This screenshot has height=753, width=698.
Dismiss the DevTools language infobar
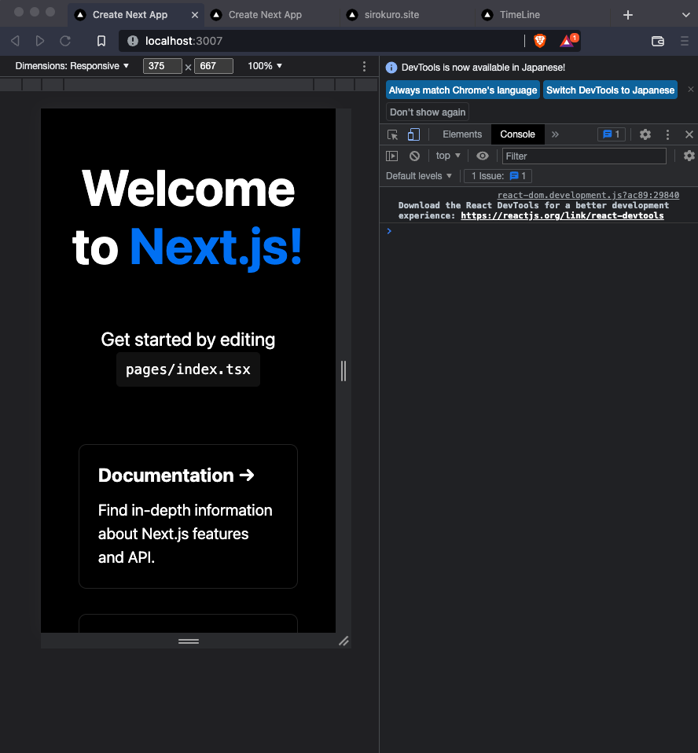(691, 90)
